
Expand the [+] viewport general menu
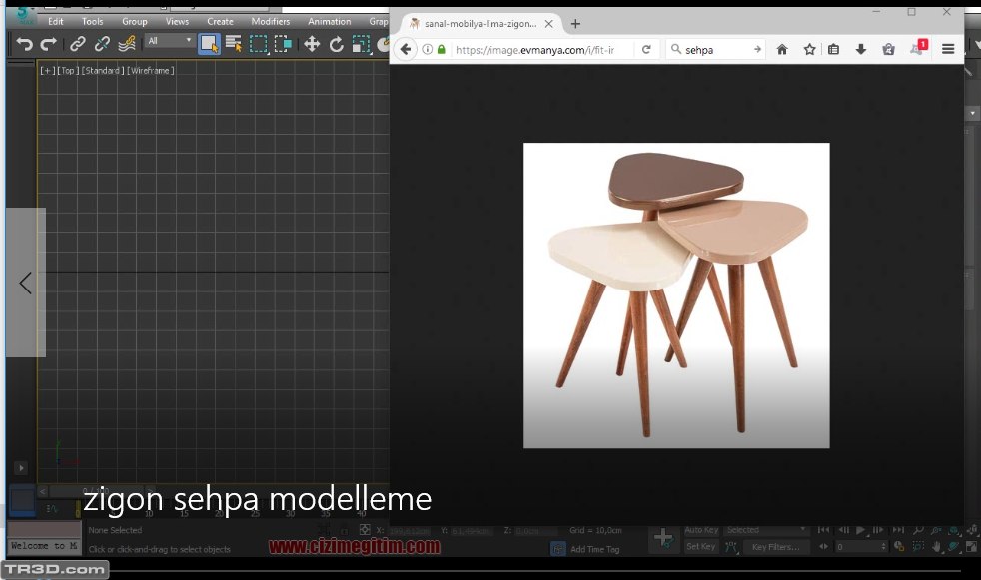(46, 71)
